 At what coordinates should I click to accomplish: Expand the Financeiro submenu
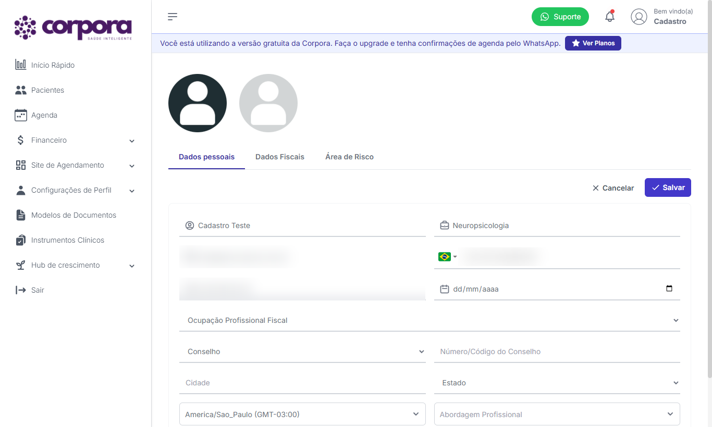[x=132, y=141]
